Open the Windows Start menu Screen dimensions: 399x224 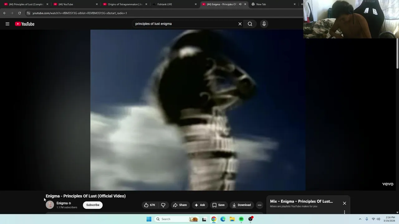pyautogui.click(x=149, y=219)
